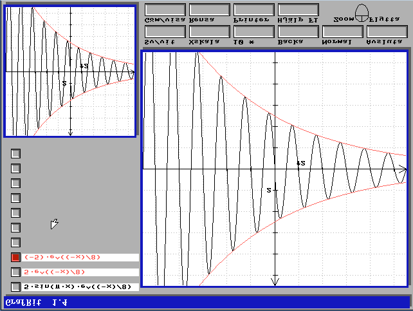Toggle the topmost empty function checkbox

click(16, 153)
